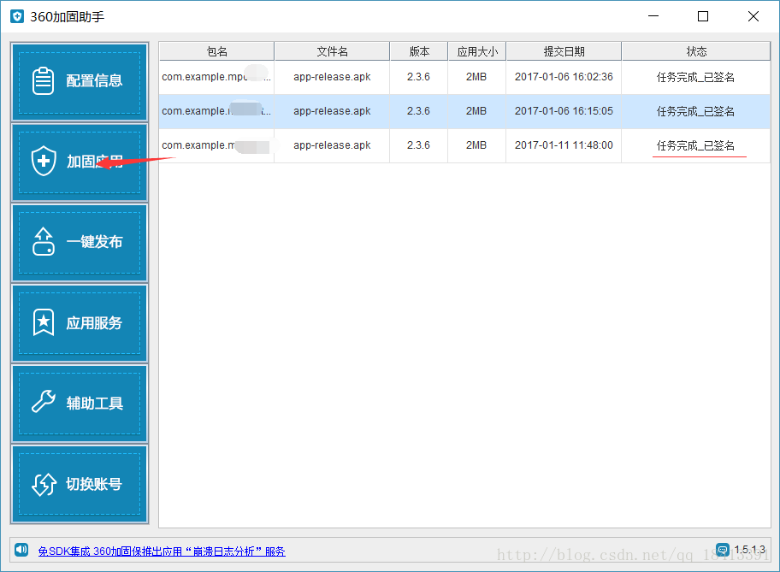This screenshot has height=572, width=780.
Task: Click the version number 1.5.1.3
Action: tap(750, 549)
